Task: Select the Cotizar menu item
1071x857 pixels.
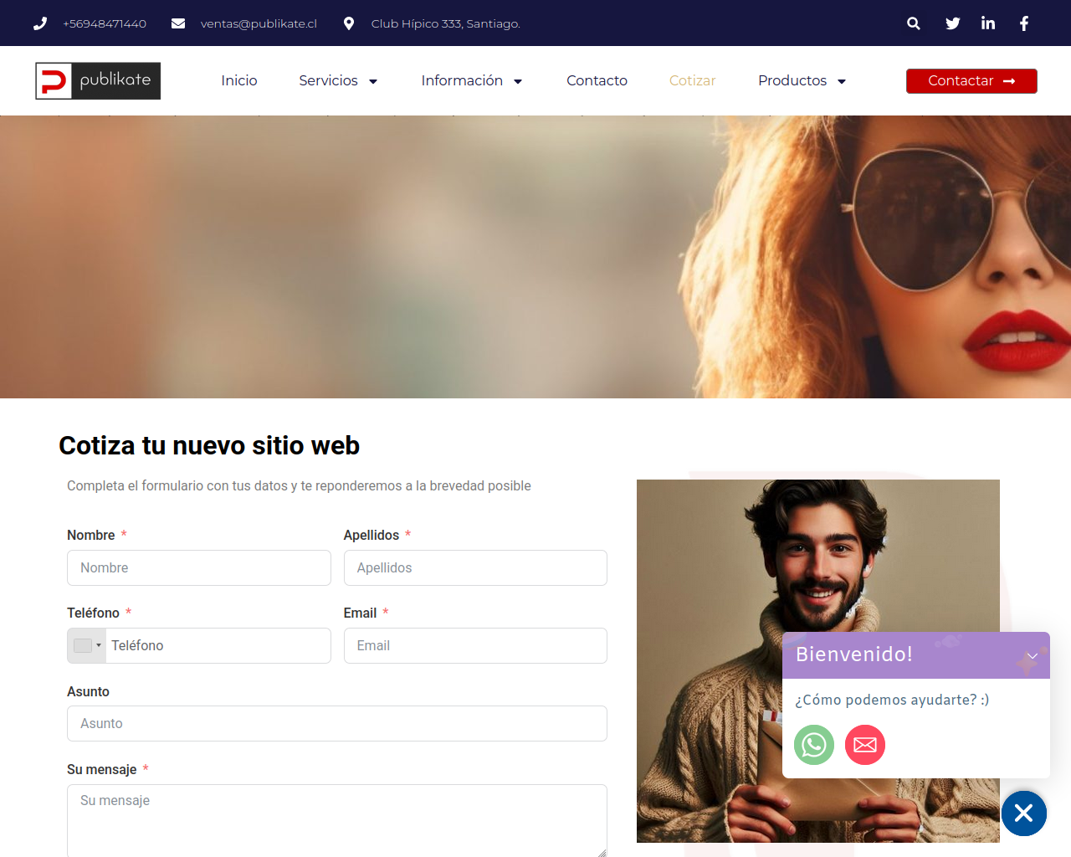Action: tap(692, 80)
